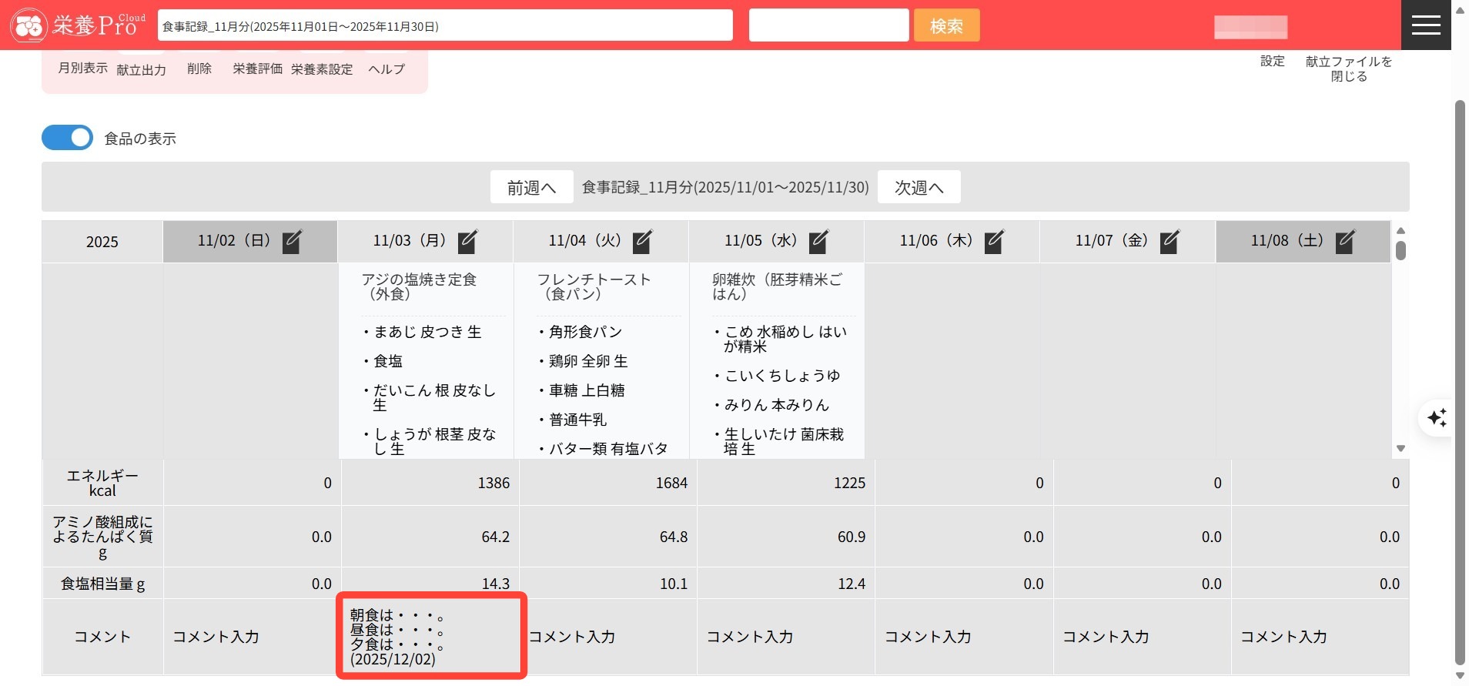Open the hamburger menu icon
The width and height of the screenshot is (1469, 686).
pyautogui.click(x=1426, y=25)
